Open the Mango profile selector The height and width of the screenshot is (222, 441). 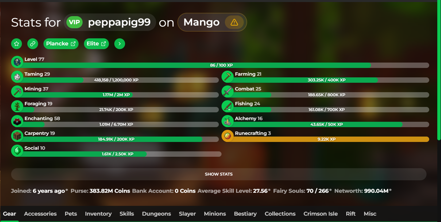(212, 22)
